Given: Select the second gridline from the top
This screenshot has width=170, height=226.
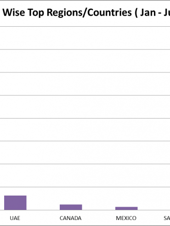Looking at the screenshot, I should (x=85, y=49).
